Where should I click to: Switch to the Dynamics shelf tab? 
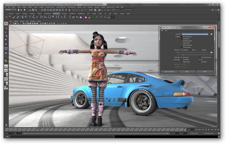[64, 14]
